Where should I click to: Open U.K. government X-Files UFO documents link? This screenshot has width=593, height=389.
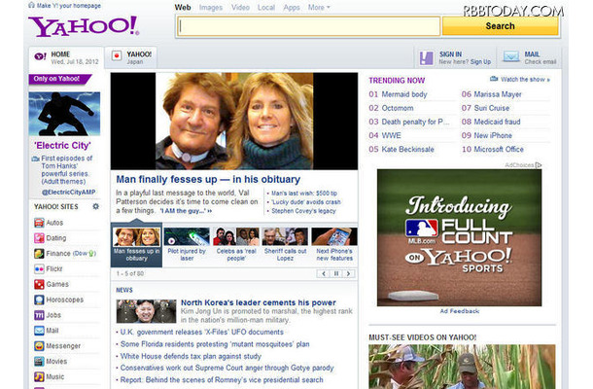click(x=202, y=333)
